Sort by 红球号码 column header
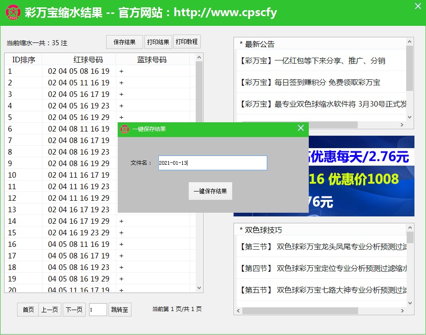426x335 pixels. click(x=88, y=60)
